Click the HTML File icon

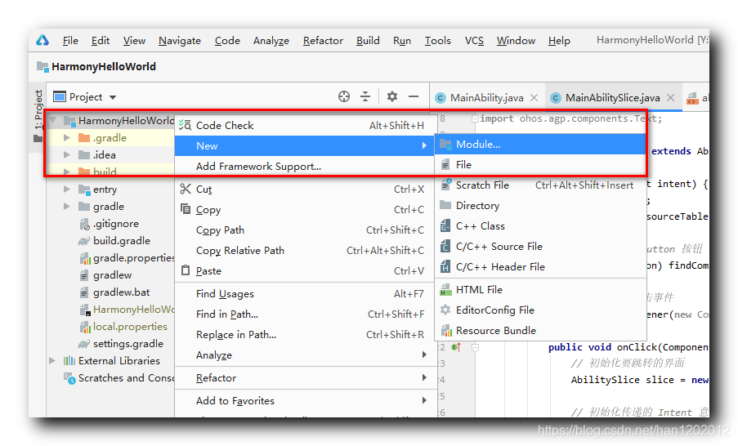(445, 290)
